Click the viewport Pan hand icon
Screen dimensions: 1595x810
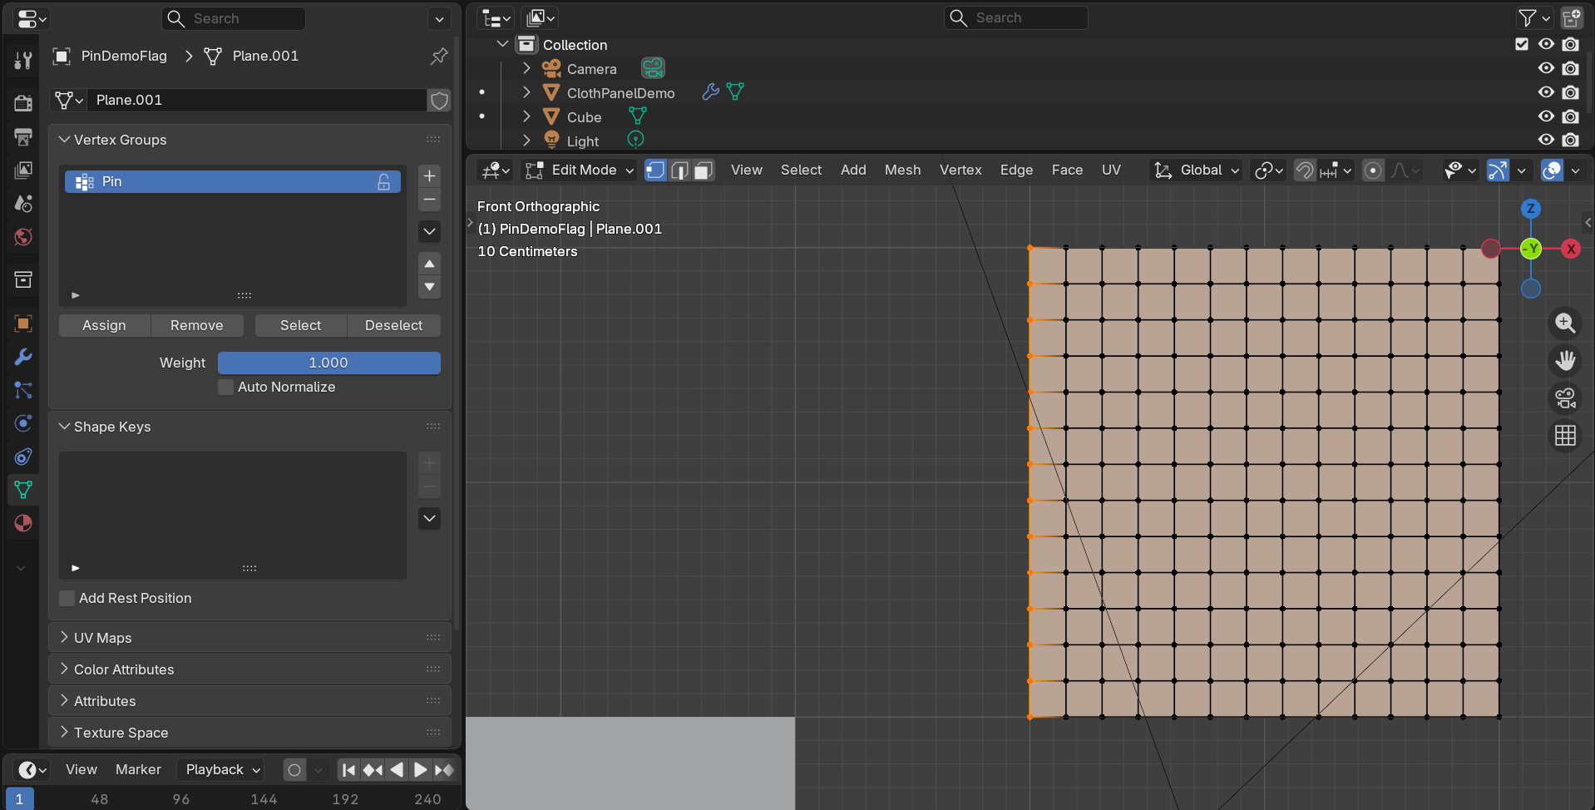[x=1565, y=360]
